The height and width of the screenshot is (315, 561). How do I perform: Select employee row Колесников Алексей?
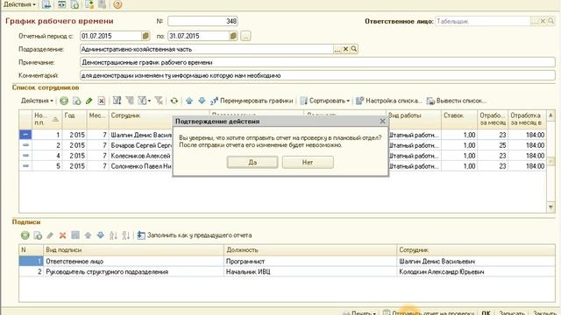pos(282,156)
